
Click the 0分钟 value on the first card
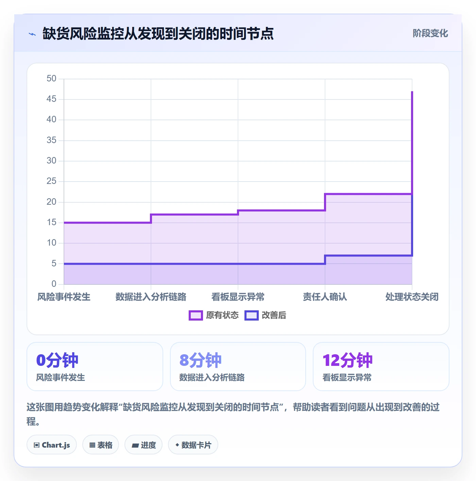(x=57, y=360)
